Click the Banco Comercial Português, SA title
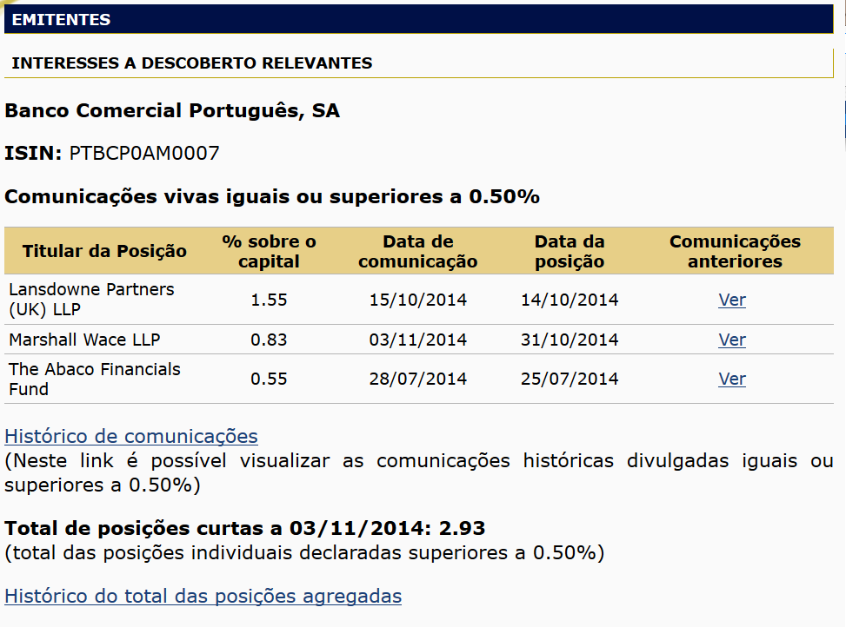This screenshot has width=846, height=627. tap(172, 110)
